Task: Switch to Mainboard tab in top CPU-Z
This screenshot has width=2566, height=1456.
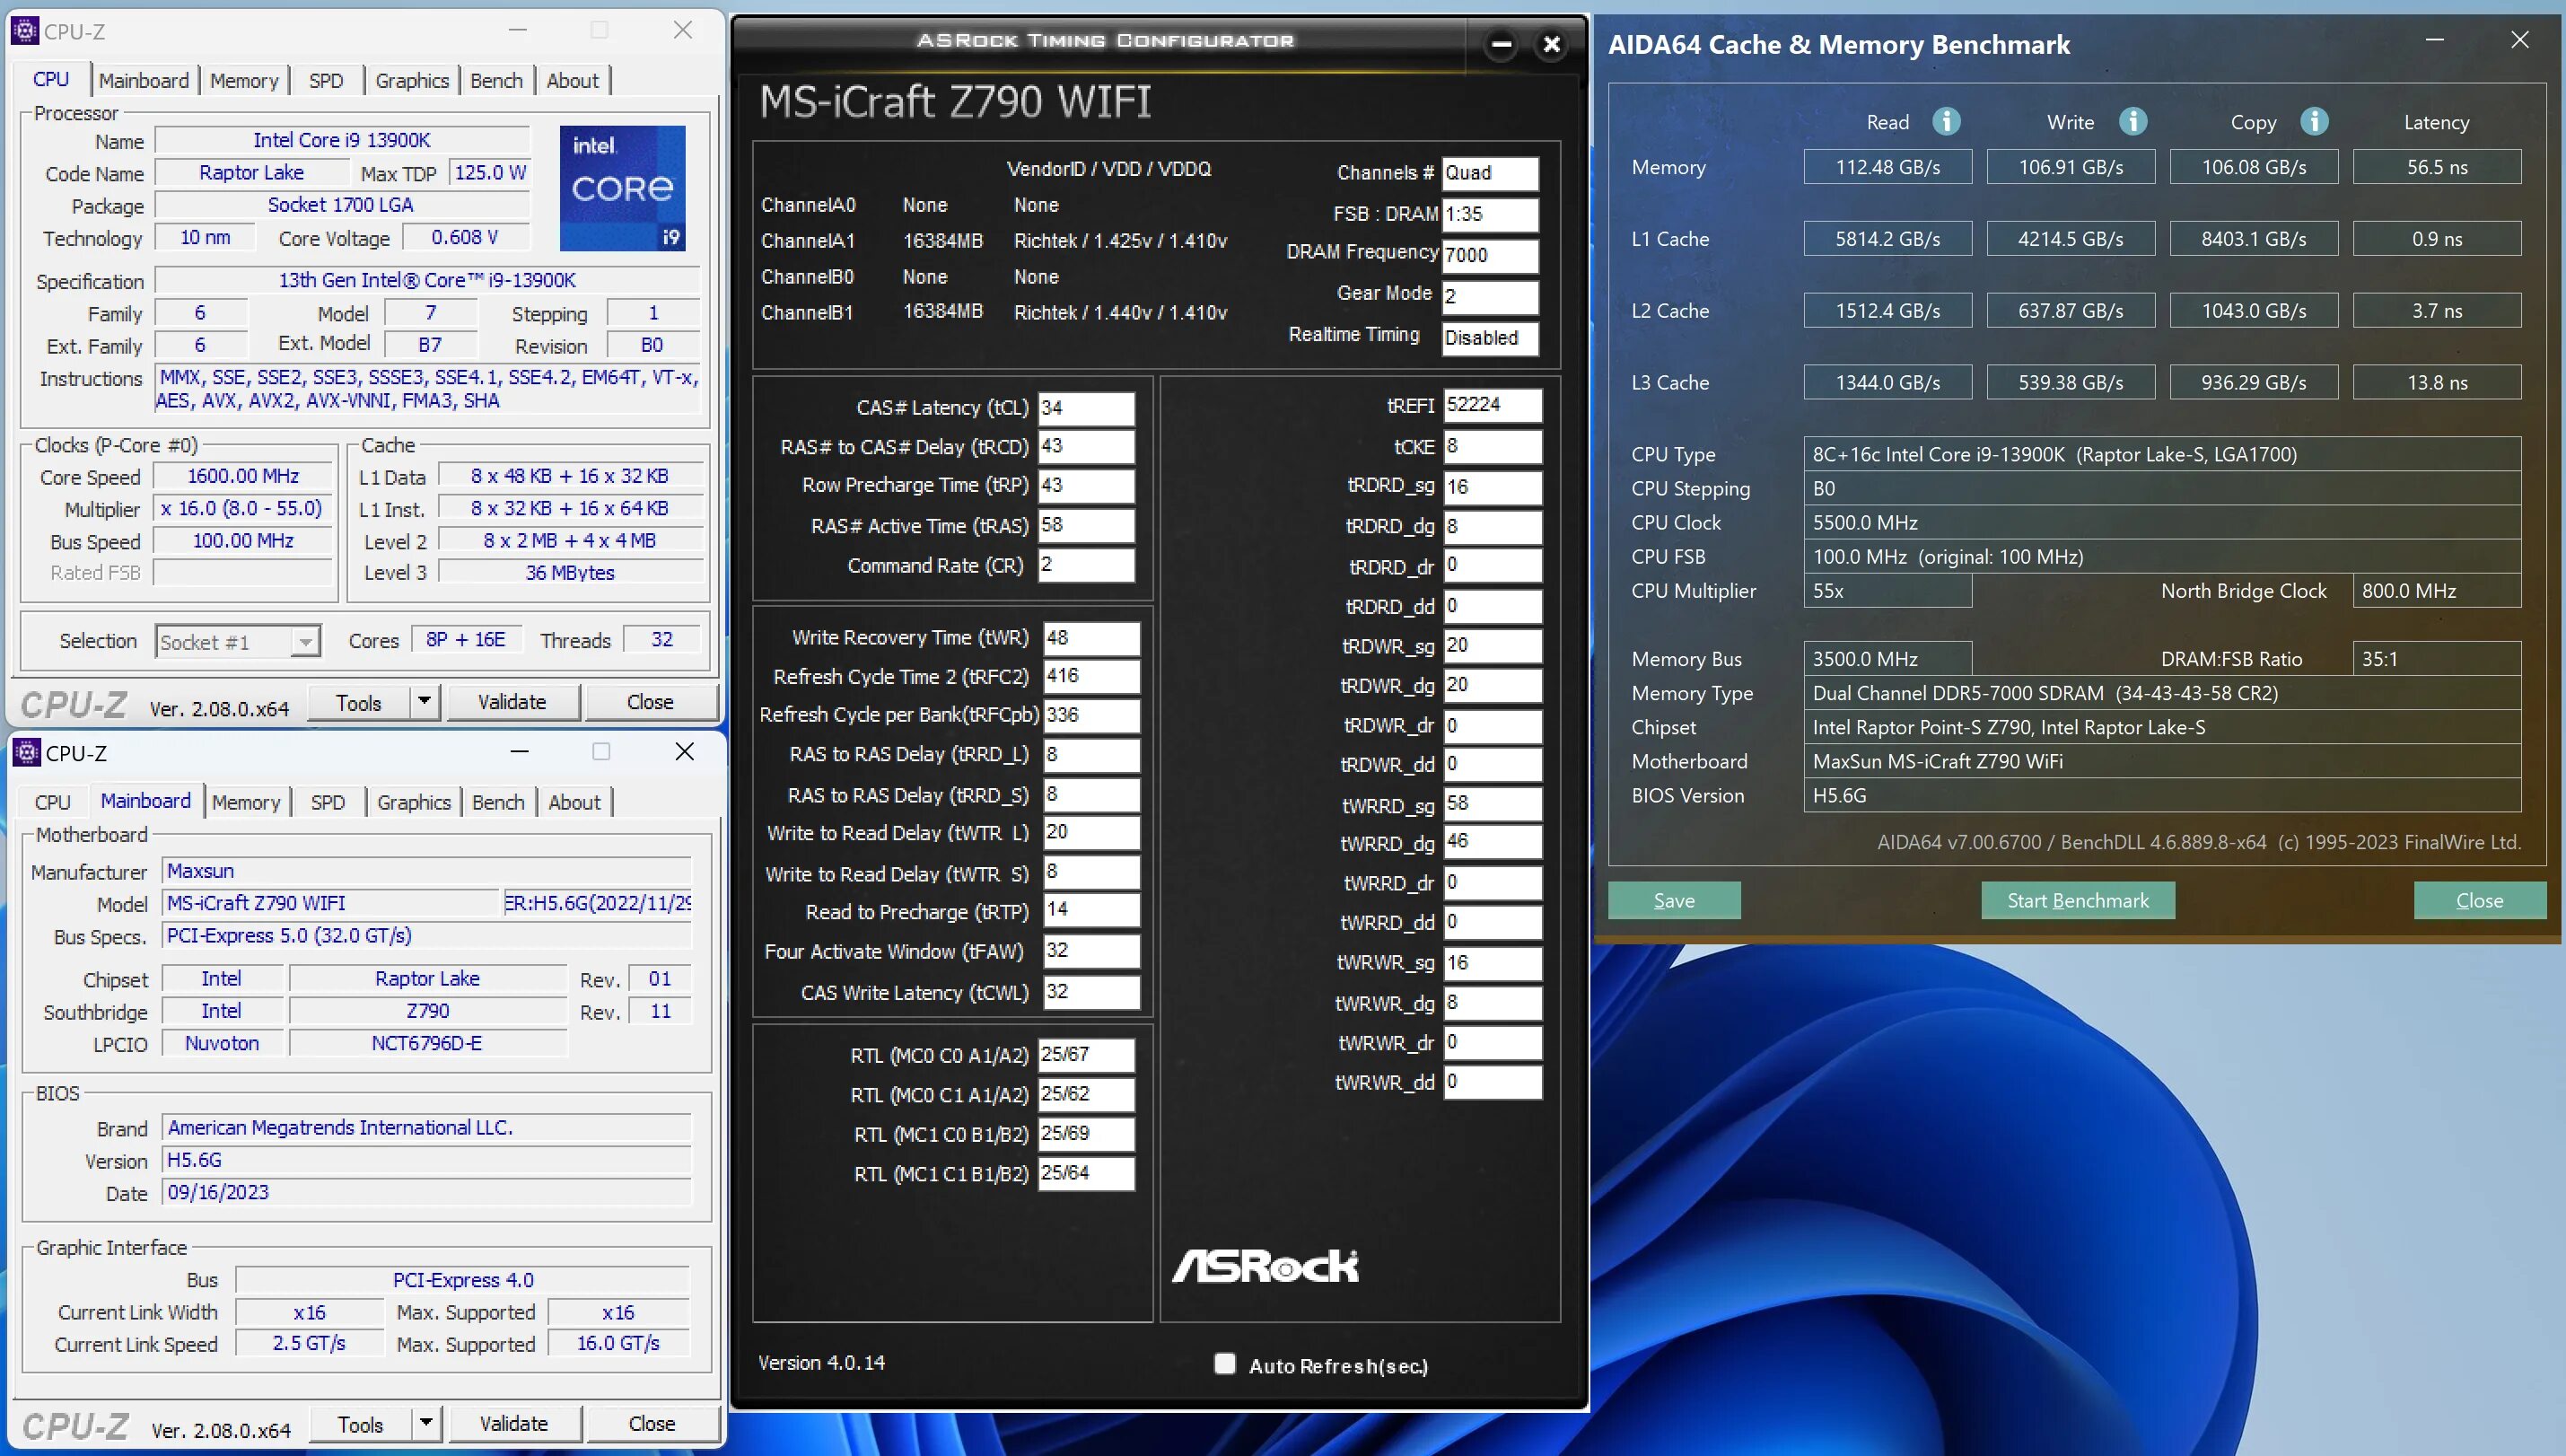Action: [x=143, y=81]
